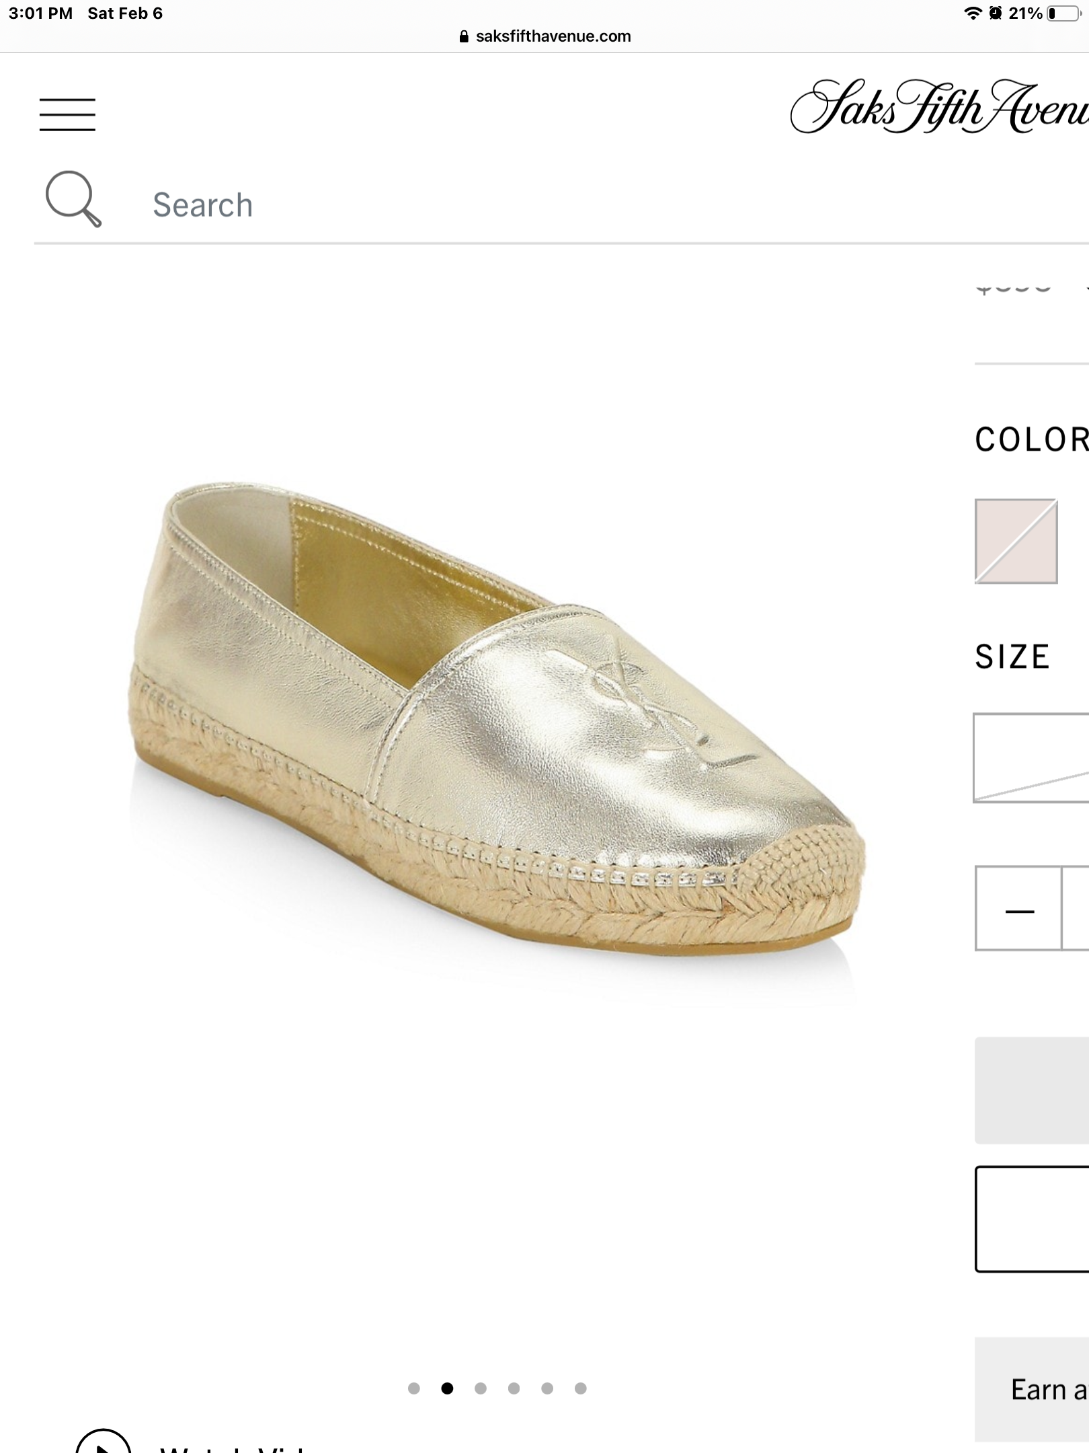Screen dimensions: 1089x1453
Task: Switch to the first product image dot
Action: coord(414,1388)
